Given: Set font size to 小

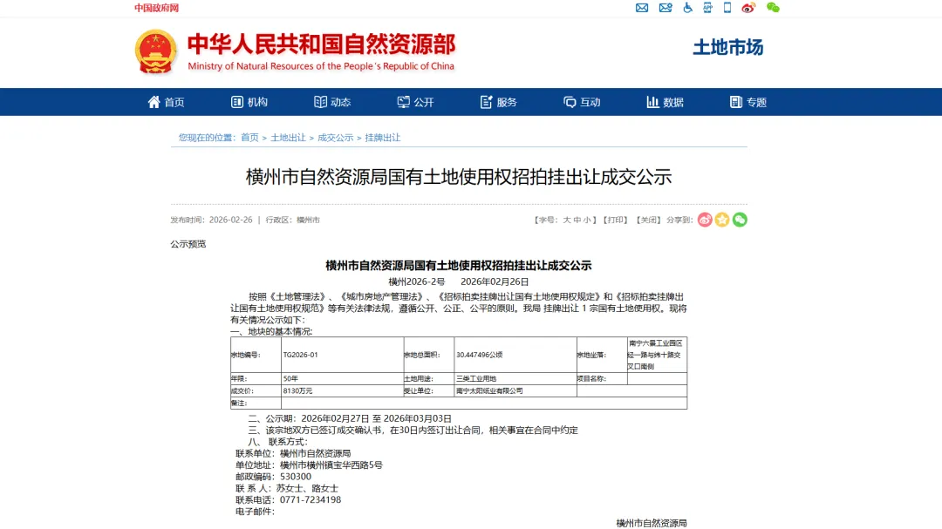Looking at the screenshot, I should [x=587, y=220].
